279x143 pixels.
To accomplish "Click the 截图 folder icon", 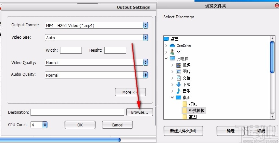I will (185, 117).
